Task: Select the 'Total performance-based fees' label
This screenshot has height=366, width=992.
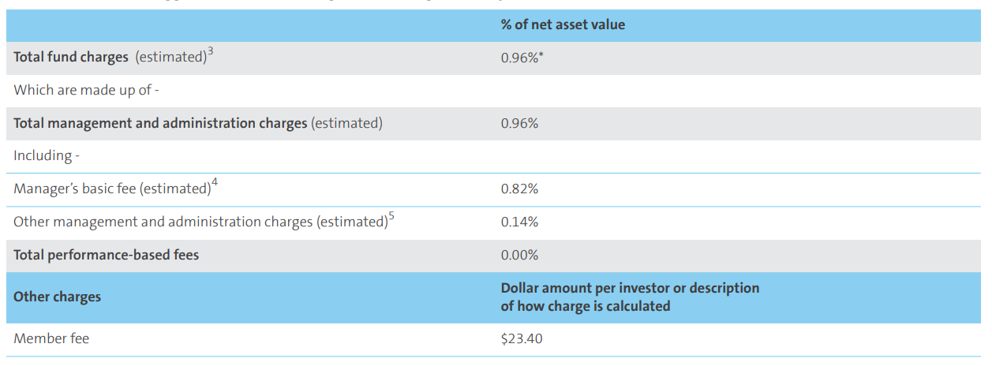Action: pyautogui.click(x=107, y=256)
